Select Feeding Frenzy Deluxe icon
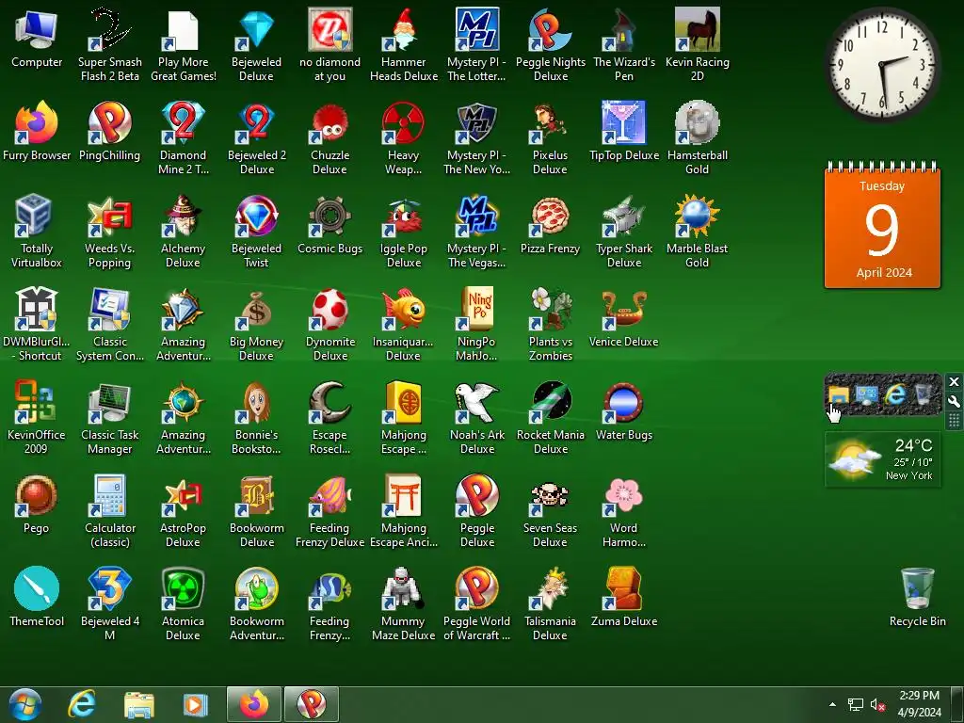964x723 pixels. point(330,495)
